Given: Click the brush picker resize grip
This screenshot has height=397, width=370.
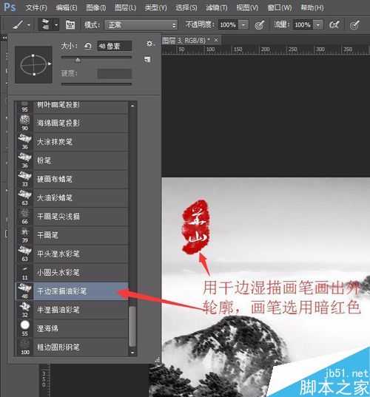Looking at the screenshot, I should click(x=158, y=359).
